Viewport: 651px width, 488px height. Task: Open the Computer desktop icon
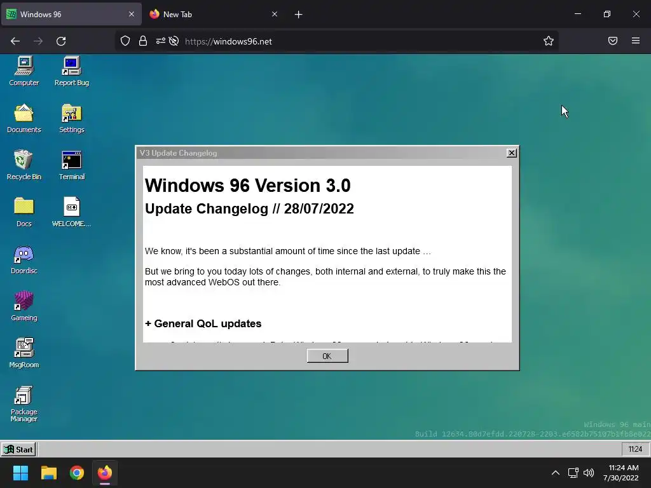coord(24,71)
